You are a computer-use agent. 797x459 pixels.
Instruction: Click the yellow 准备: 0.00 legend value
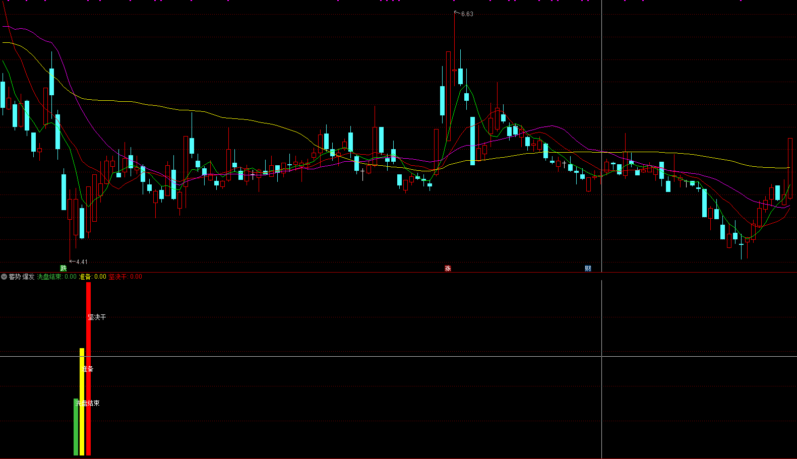click(x=93, y=277)
